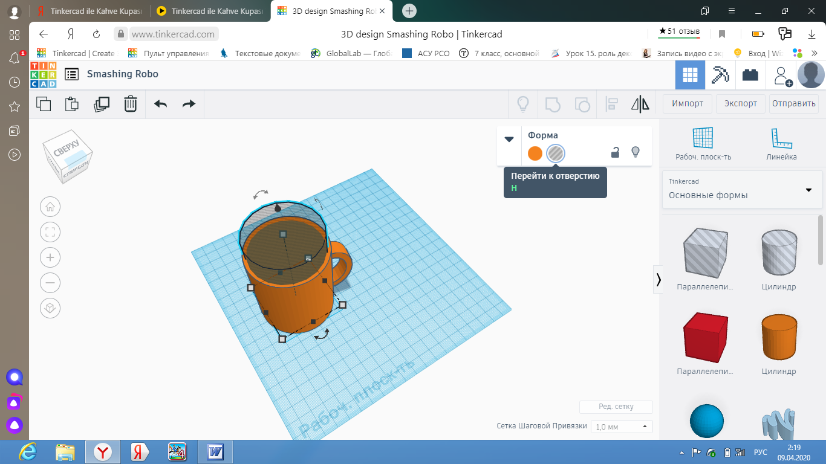This screenshot has height=464, width=826.
Task: Bookmark this page
Action: click(x=722, y=34)
